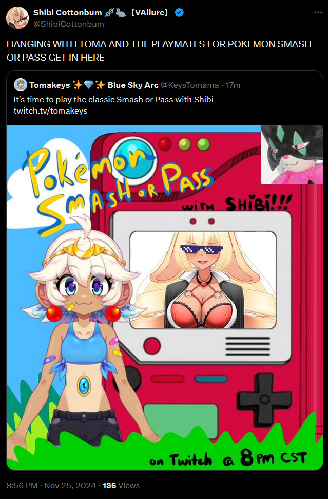Viewport: 328px width, 499px height.
Task: Click the Meowscarada plush thumbnail
Action: [x=292, y=154]
